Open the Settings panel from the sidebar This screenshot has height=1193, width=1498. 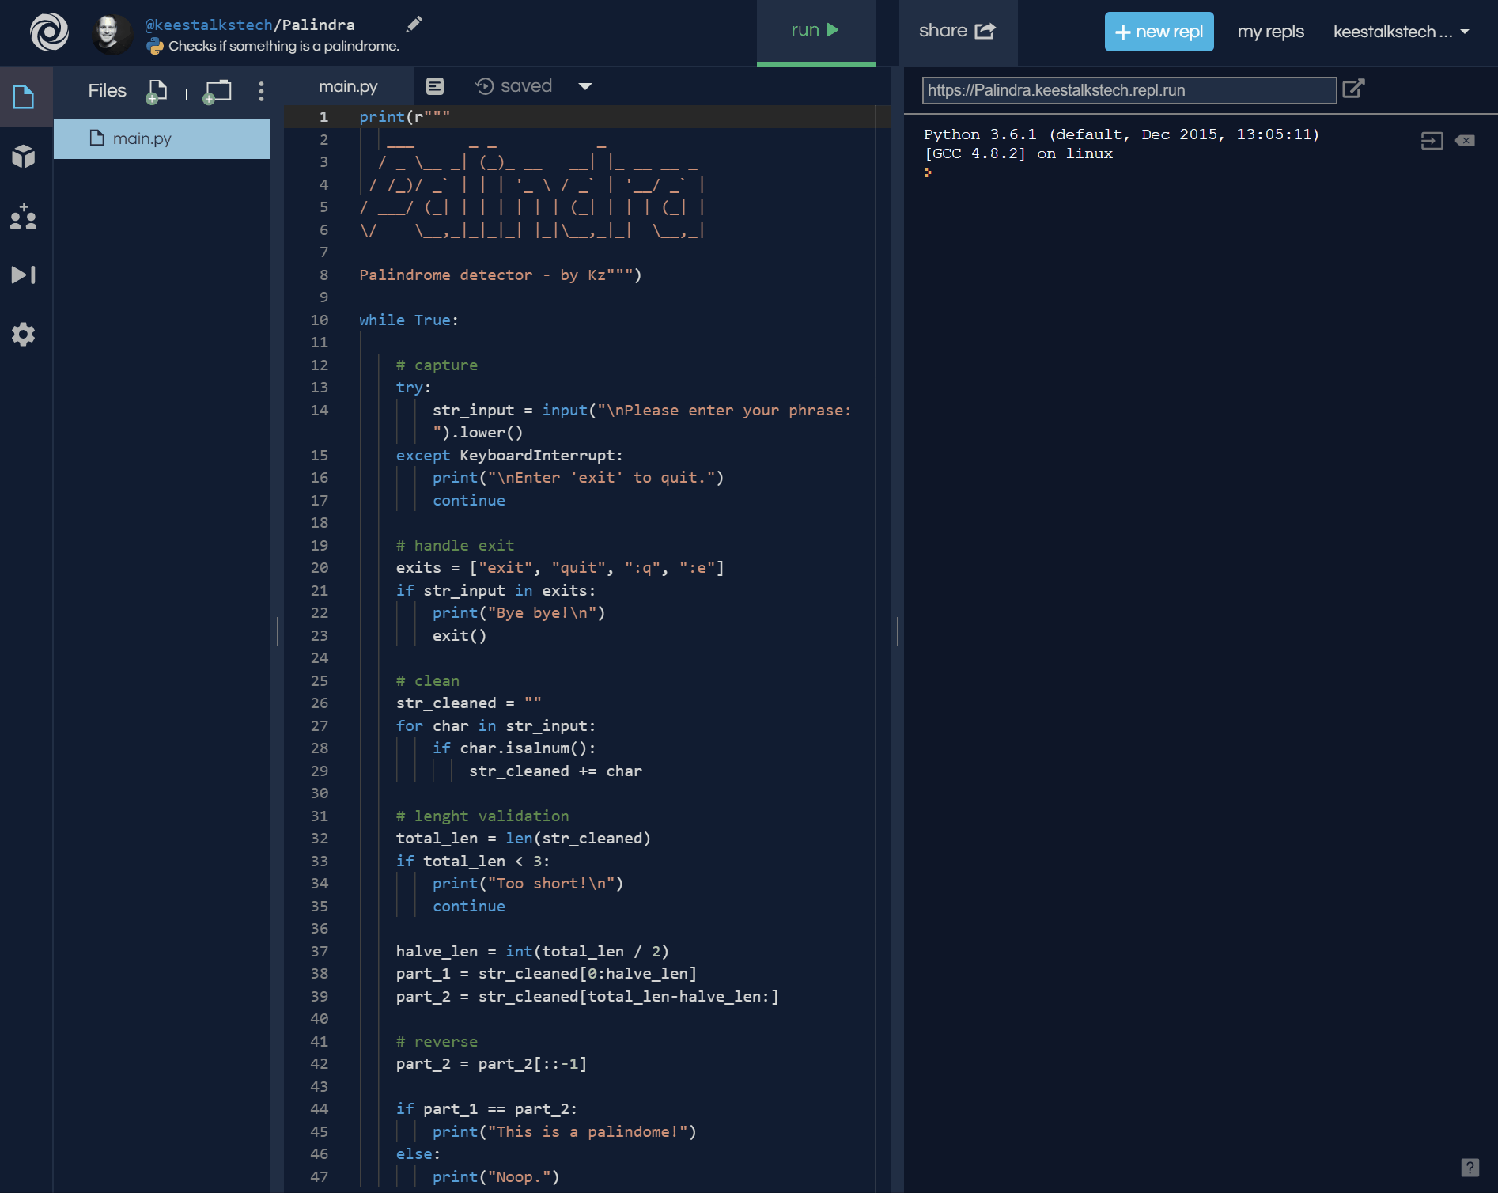[x=24, y=334]
